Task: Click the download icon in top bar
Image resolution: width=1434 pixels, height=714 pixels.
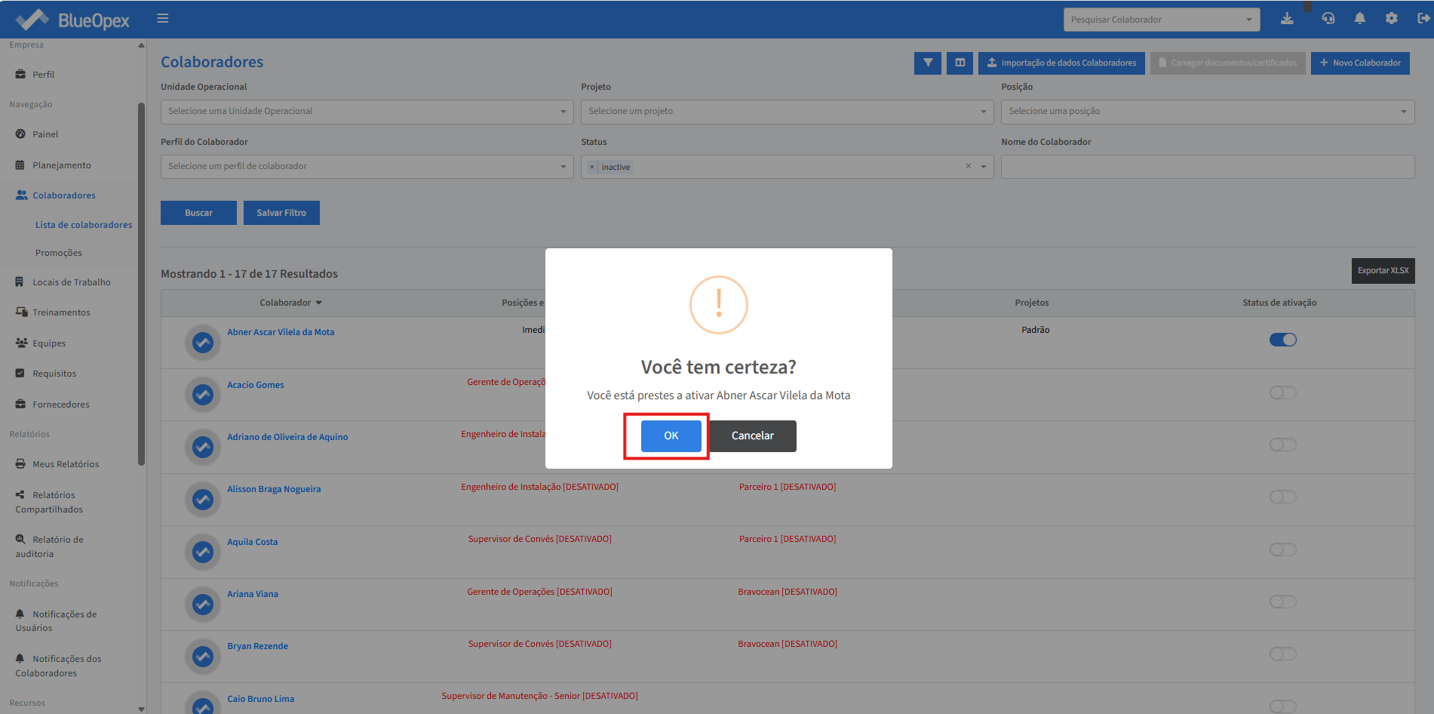Action: [x=1287, y=19]
